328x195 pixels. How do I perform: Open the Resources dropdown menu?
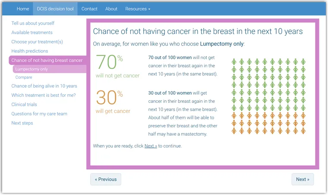click(x=138, y=9)
